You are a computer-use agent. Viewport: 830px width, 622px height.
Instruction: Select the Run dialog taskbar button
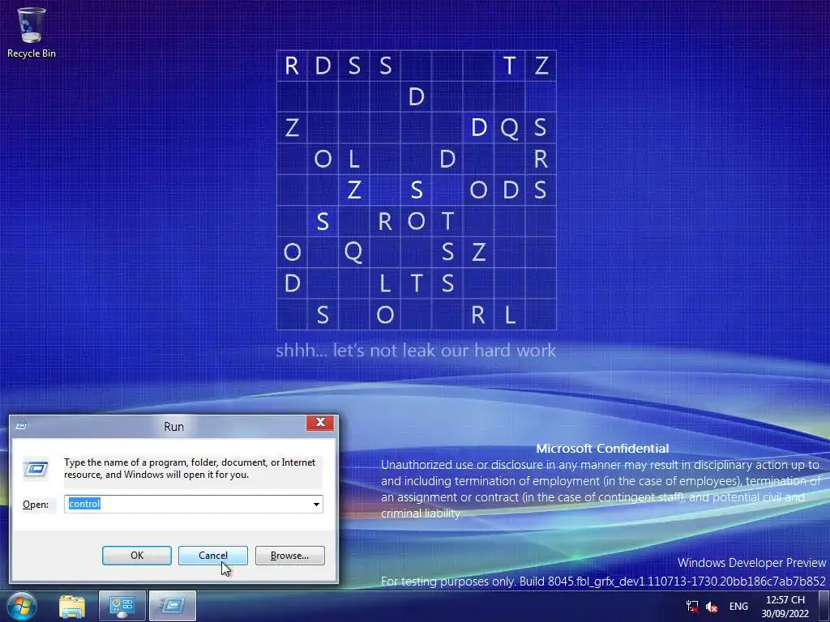(x=173, y=607)
